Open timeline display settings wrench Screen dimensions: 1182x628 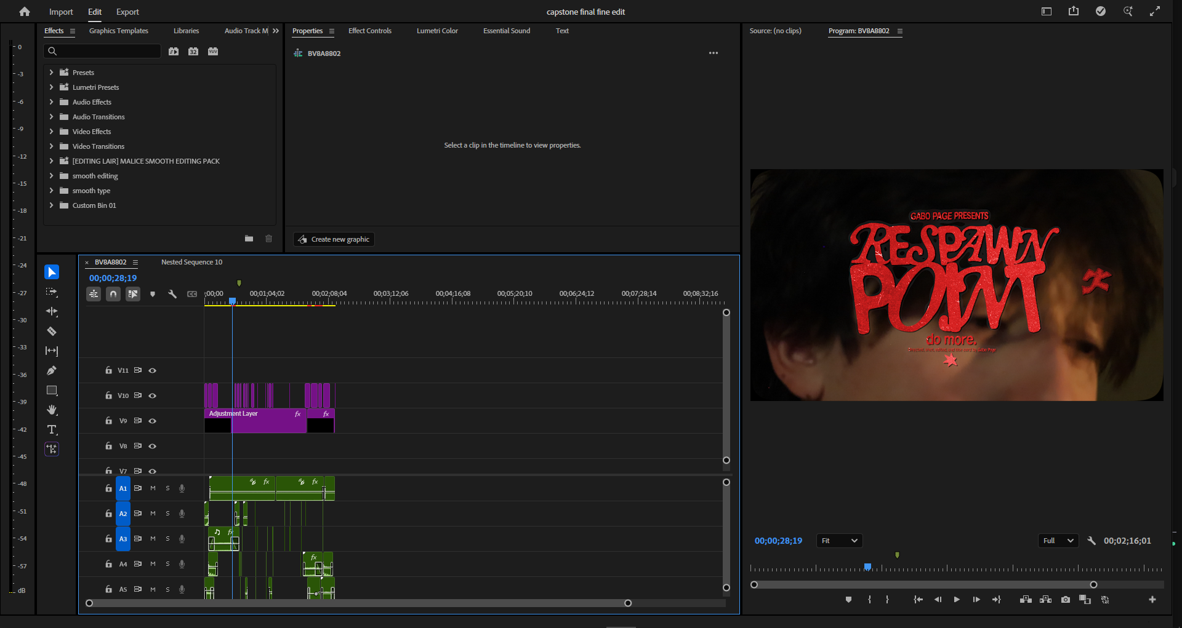172,294
